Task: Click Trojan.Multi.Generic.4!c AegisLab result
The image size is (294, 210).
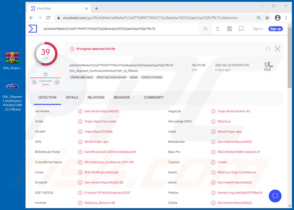Action: click(234, 111)
